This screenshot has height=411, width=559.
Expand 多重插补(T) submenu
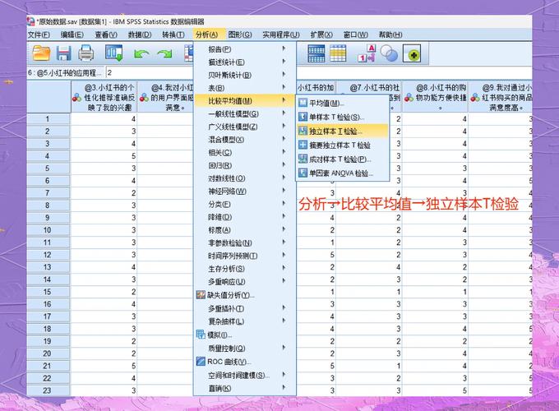245,308
